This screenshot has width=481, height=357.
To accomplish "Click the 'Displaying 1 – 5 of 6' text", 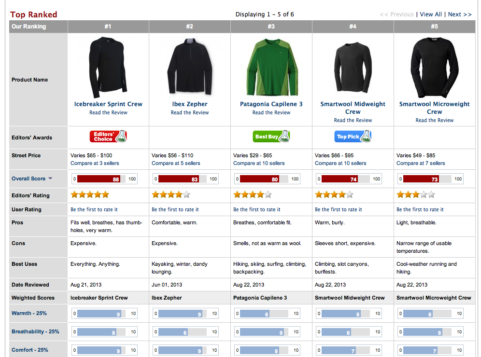I will [265, 14].
